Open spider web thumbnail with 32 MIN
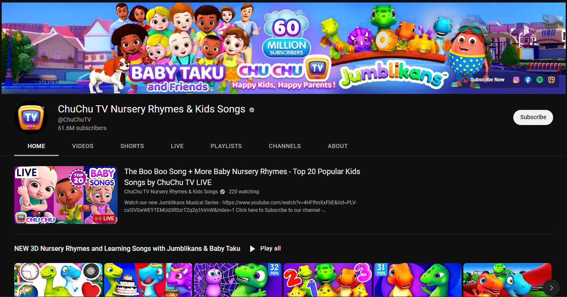The height and width of the screenshot is (297, 567). point(238,280)
